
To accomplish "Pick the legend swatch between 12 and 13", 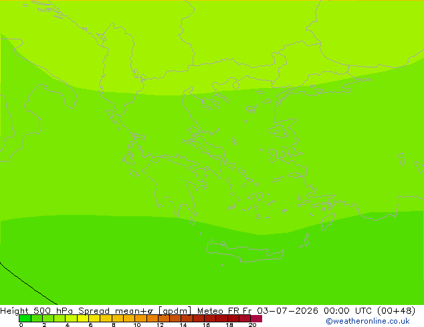I will point(164,318).
